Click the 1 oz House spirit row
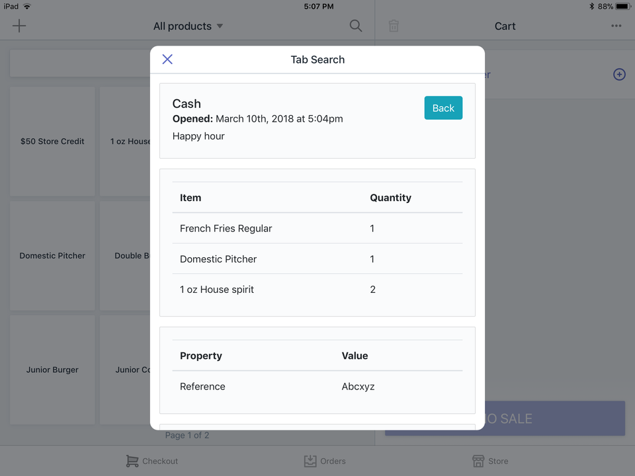Screen dimensions: 635x476 [317, 290]
